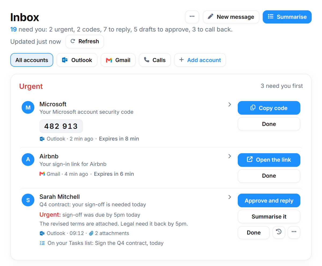Screen dimensions: 322x266
Task: Compose a New message
Action: tap(231, 17)
